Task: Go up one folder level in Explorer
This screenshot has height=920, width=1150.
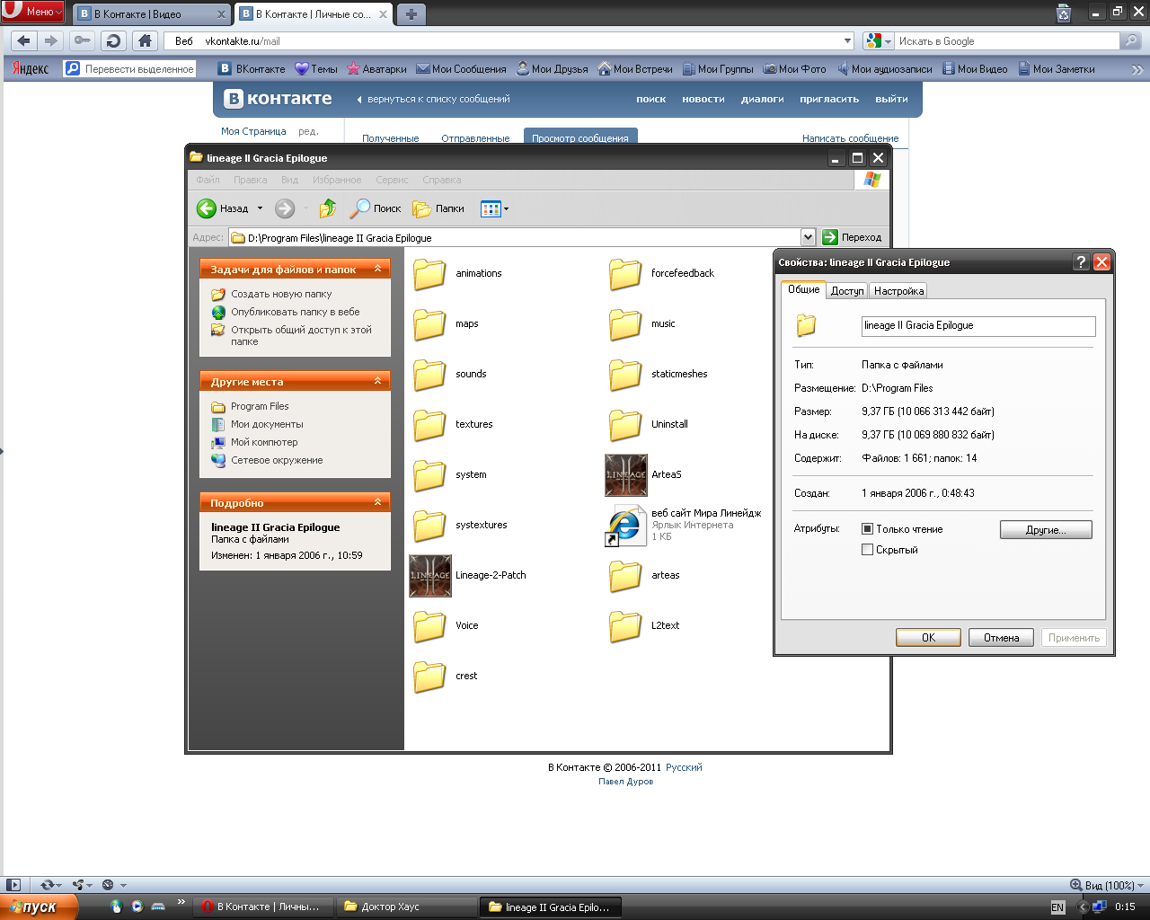Action: pos(328,208)
